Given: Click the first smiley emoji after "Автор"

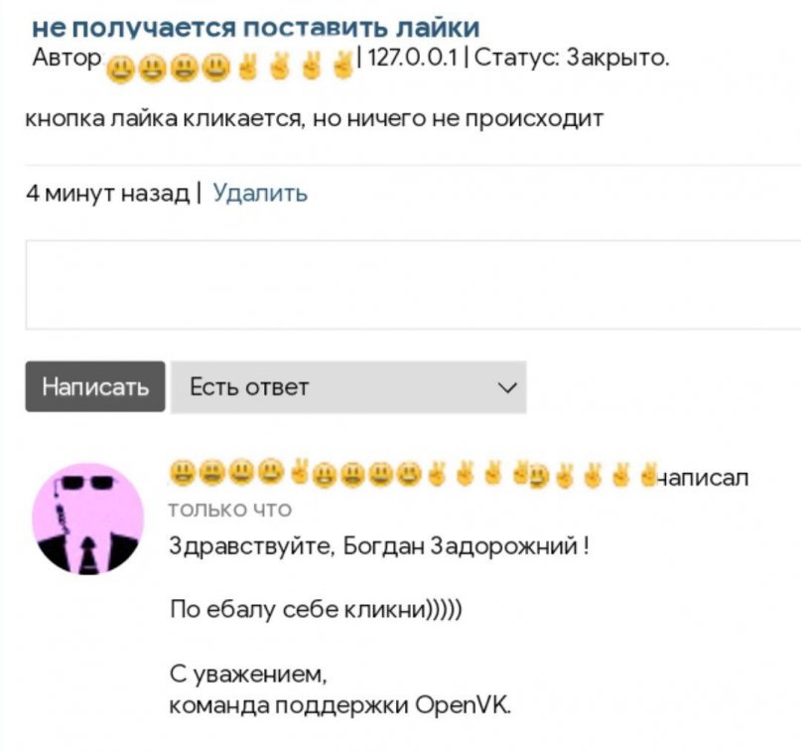Looking at the screenshot, I should (120, 71).
